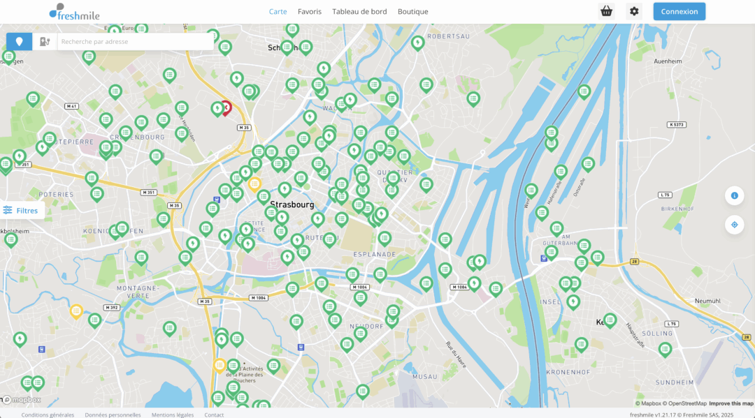The image size is (755, 418).
Task: Select the yellow marker near Montagne-Verte
Action: click(76, 311)
